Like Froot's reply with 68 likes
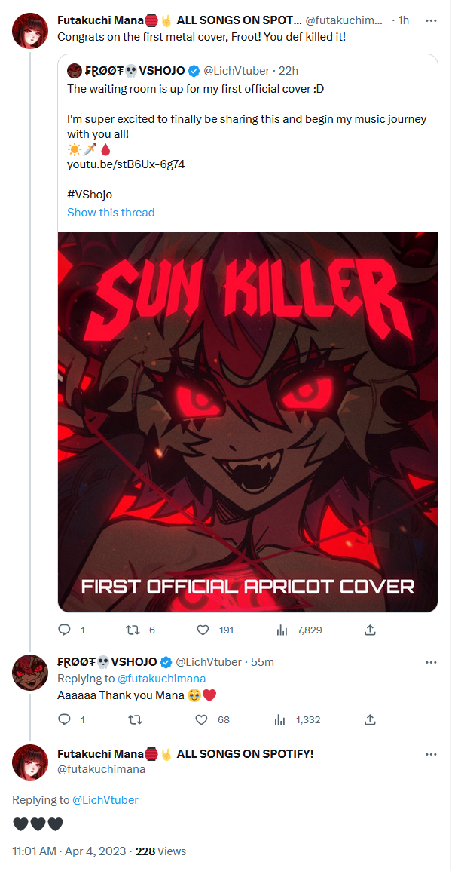This screenshot has width=455, height=871. point(203,720)
